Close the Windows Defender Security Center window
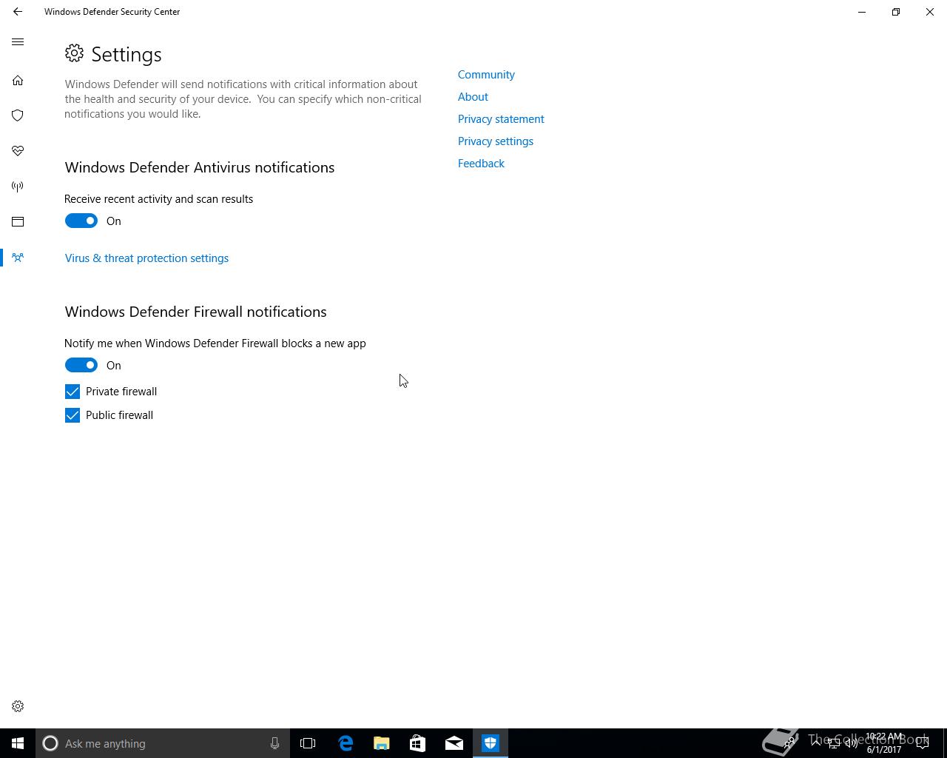 point(930,12)
